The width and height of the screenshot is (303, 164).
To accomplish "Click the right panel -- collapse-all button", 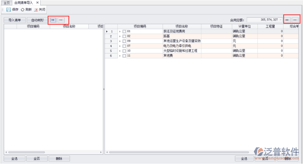I will click(295, 20).
